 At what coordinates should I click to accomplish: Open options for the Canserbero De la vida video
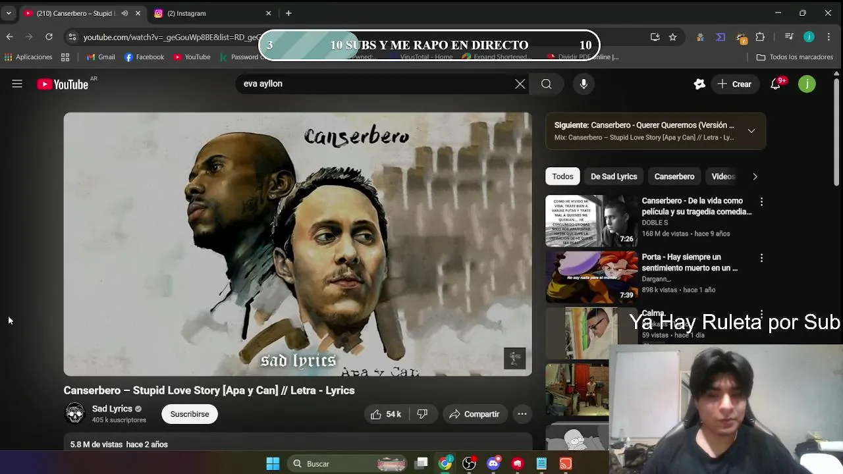tap(761, 202)
